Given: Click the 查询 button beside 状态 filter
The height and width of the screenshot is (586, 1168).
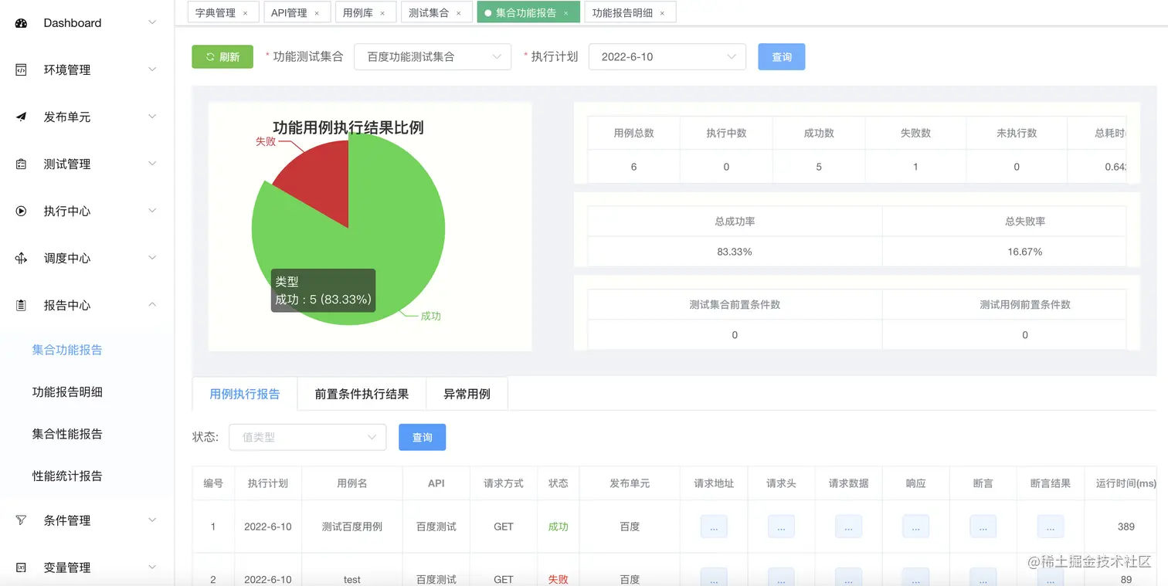Looking at the screenshot, I should click(423, 437).
